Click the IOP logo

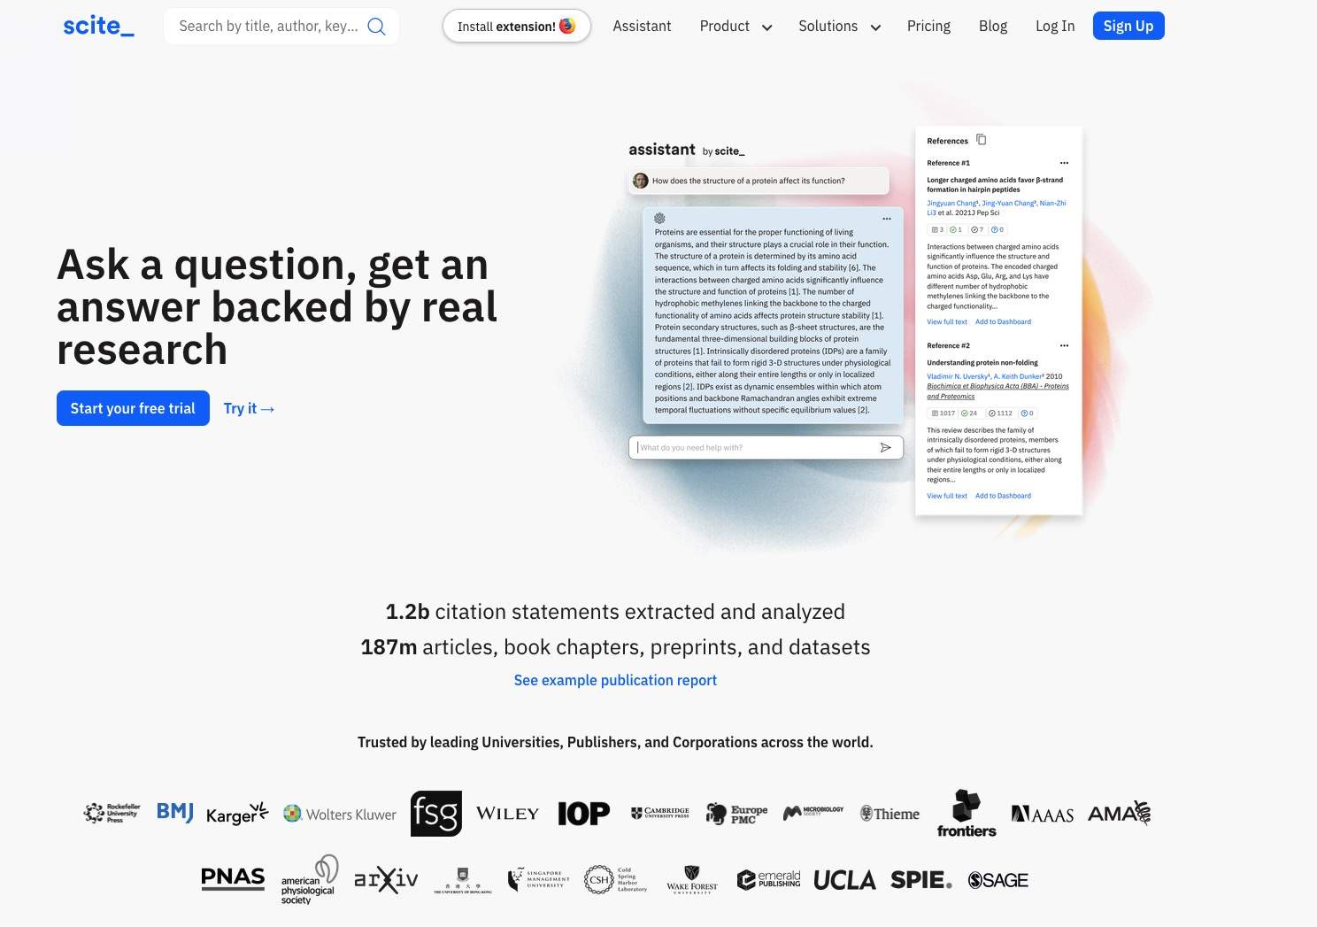(x=584, y=814)
